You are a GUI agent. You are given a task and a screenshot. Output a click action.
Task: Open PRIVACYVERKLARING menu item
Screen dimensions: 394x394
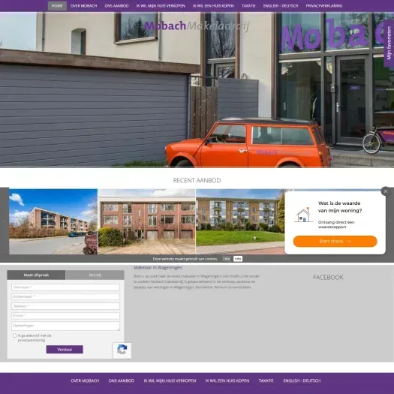(x=324, y=6)
